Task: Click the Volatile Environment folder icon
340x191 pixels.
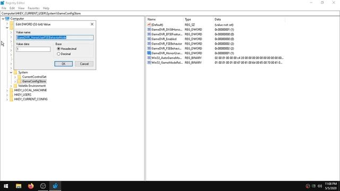Action: (15, 86)
